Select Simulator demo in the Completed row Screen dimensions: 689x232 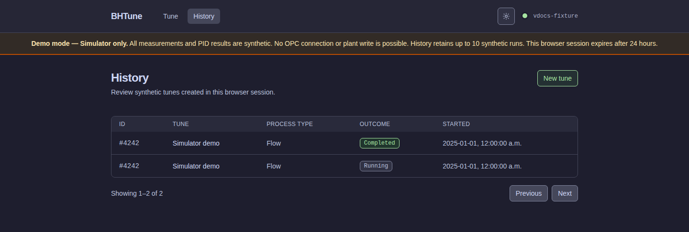click(196, 143)
